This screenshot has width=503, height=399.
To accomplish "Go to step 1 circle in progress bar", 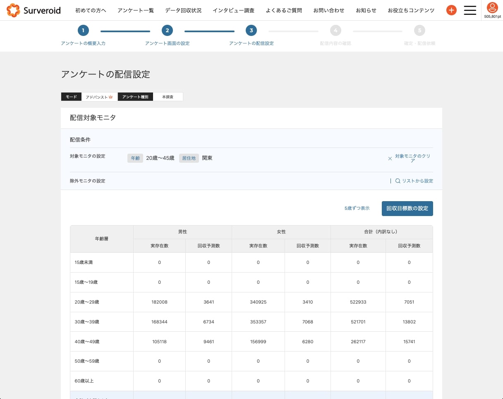I will pyautogui.click(x=83, y=30).
